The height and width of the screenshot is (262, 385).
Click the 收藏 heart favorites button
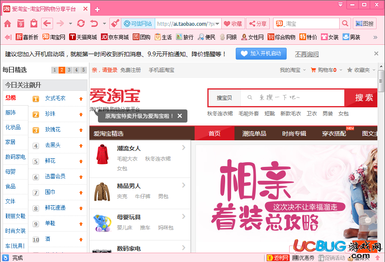point(233,24)
